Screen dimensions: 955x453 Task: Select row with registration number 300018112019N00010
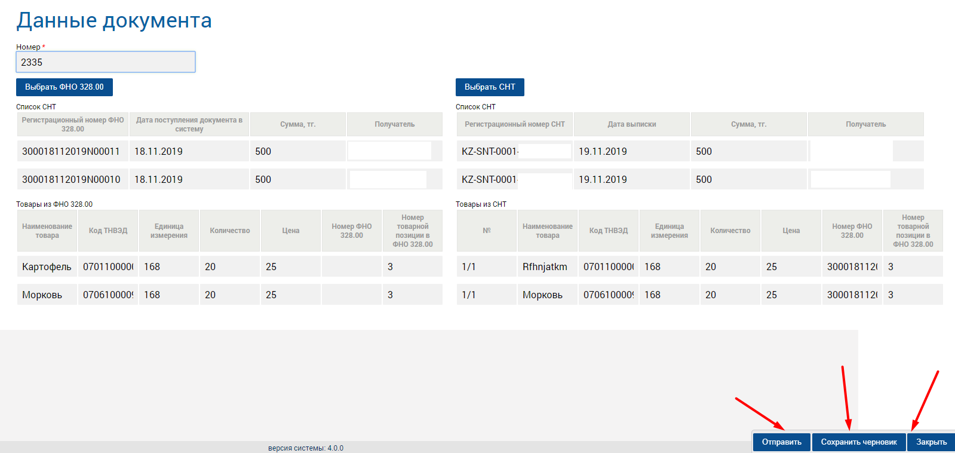tap(72, 179)
